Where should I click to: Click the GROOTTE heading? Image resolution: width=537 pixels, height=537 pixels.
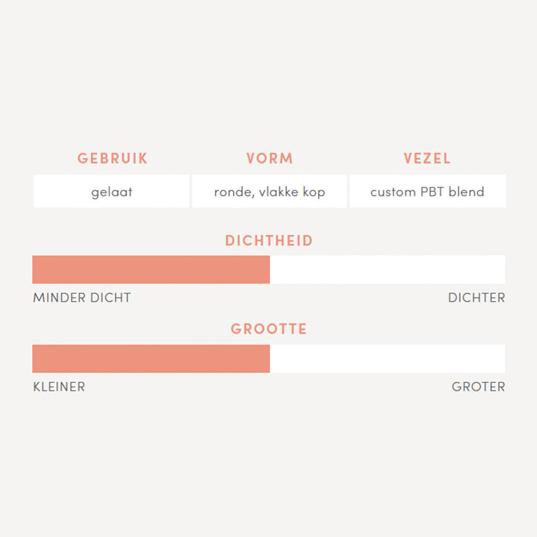point(269,329)
